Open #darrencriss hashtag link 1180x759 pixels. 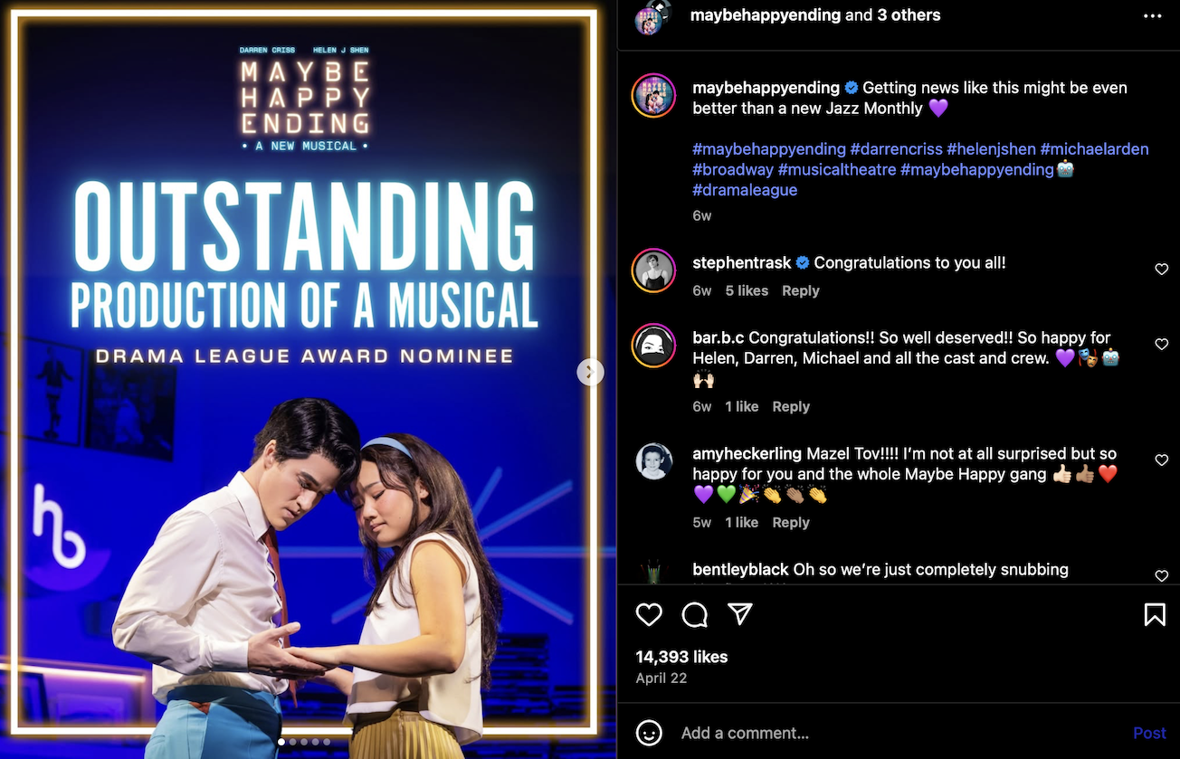(x=898, y=148)
